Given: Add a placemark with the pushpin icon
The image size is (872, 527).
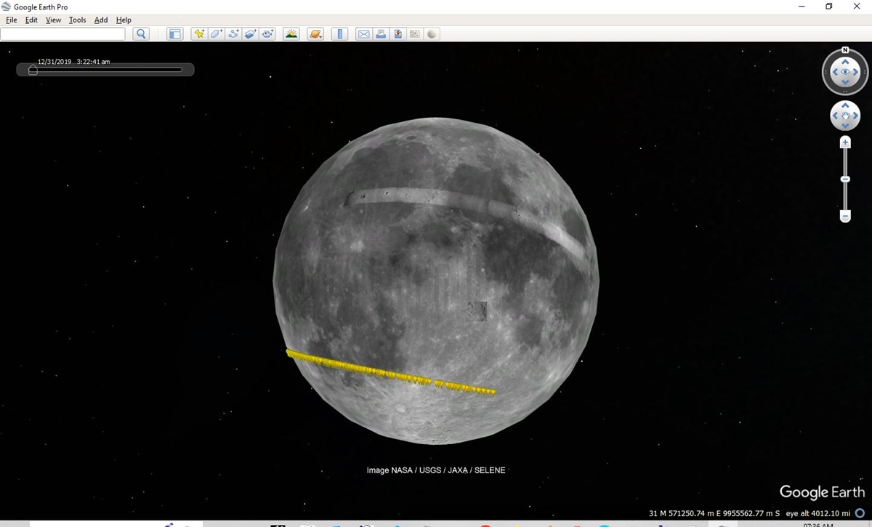Looking at the screenshot, I should coord(199,33).
